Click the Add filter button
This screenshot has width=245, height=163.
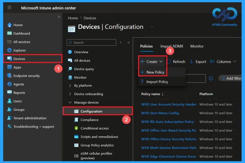[x=230, y=78]
